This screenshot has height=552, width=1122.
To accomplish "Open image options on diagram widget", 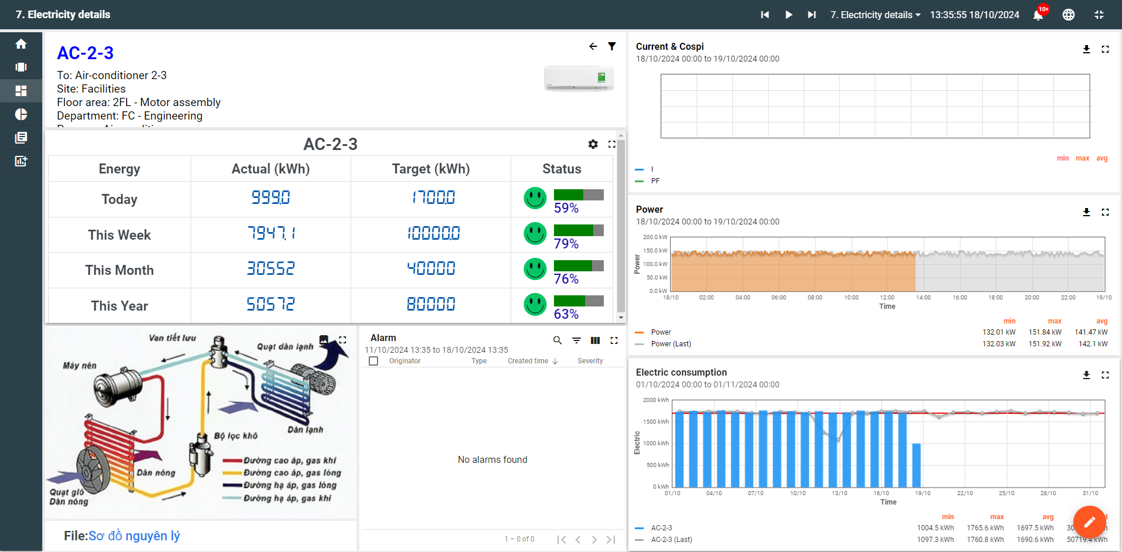I will [324, 340].
